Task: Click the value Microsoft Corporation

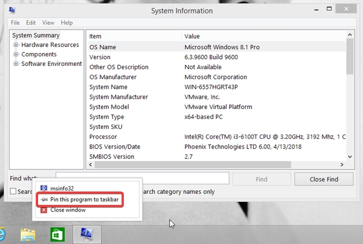Action: (216, 77)
